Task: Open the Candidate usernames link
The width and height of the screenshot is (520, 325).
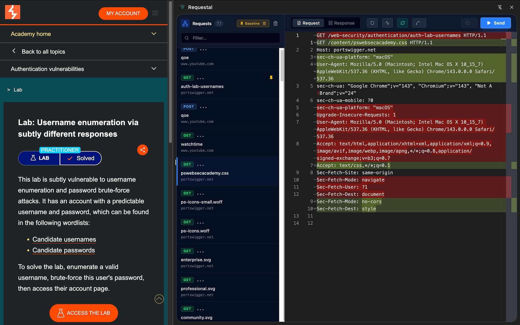Action: 64,239
